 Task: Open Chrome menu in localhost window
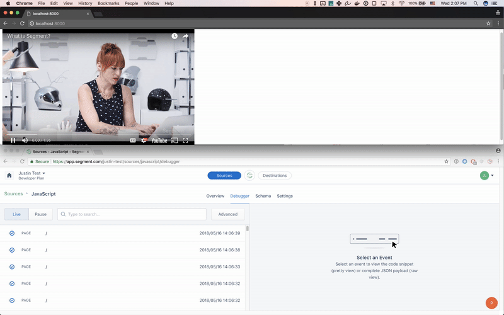(498, 23)
